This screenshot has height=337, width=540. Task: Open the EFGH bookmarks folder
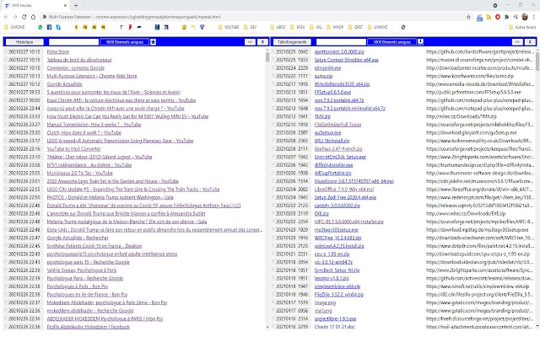pyautogui.click(x=297, y=27)
